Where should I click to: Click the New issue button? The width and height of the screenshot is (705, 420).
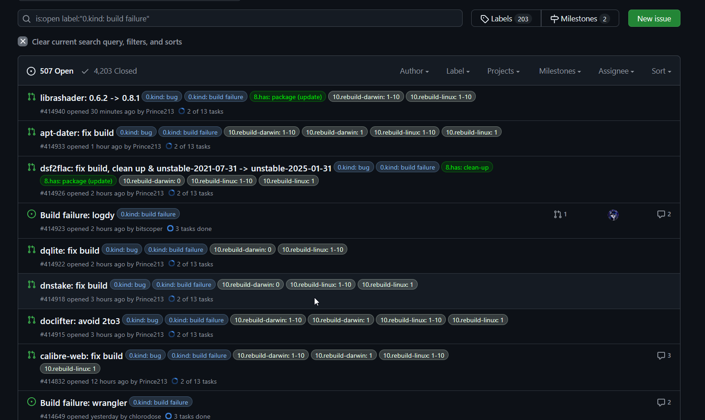point(654,19)
